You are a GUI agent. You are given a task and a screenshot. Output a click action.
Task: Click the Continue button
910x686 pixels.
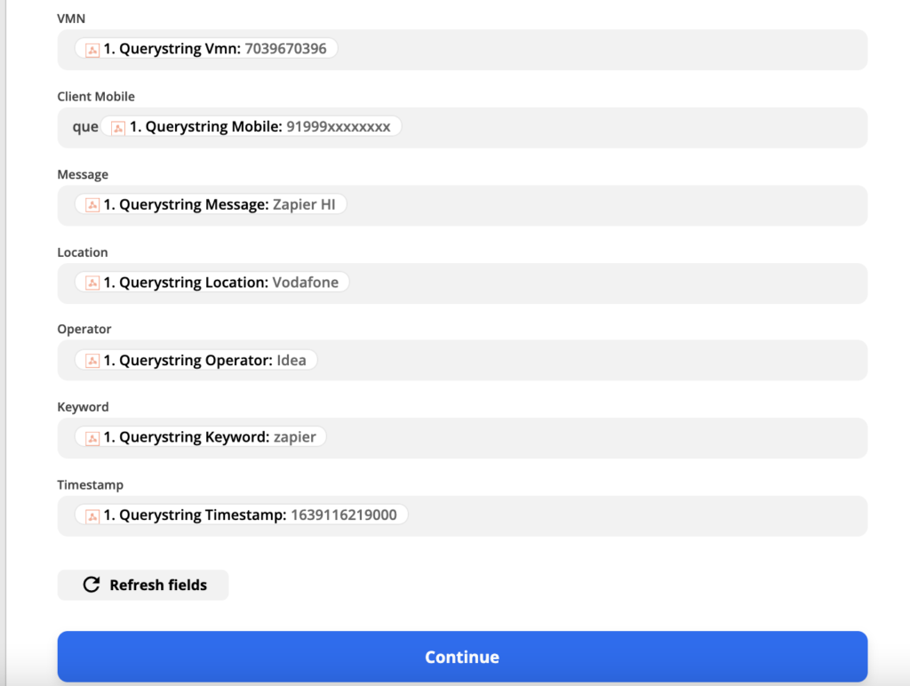coord(462,657)
